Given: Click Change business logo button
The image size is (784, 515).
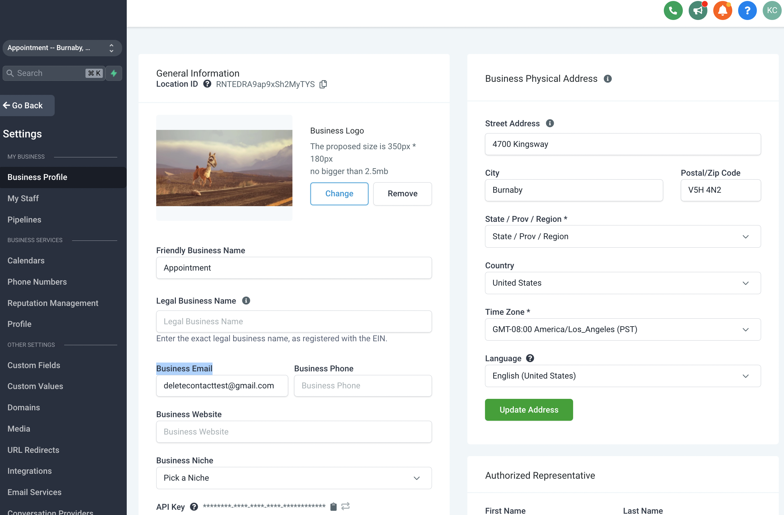Looking at the screenshot, I should click(339, 193).
